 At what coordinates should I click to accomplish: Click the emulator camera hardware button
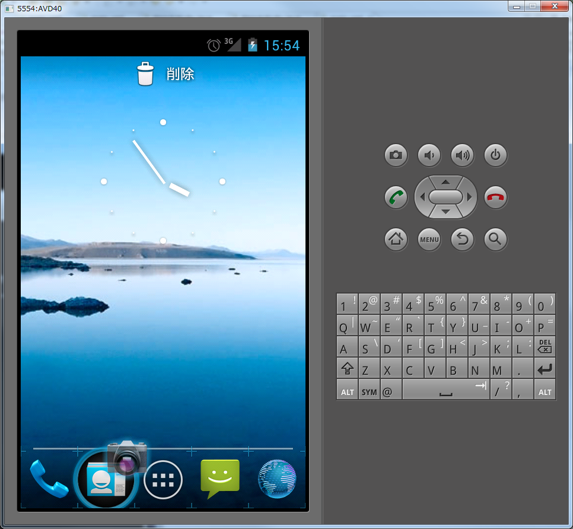coord(396,155)
